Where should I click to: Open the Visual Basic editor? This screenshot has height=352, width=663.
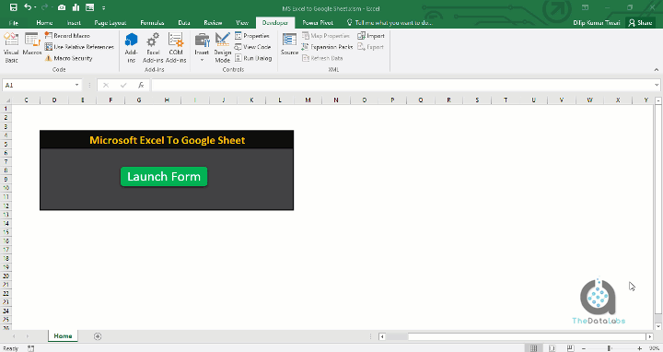(11, 47)
